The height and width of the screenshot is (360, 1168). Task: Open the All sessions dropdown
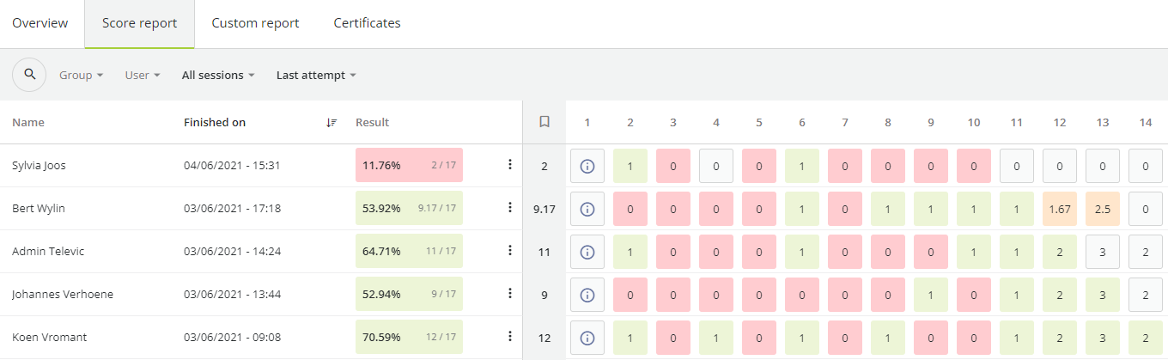coord(218,75)
